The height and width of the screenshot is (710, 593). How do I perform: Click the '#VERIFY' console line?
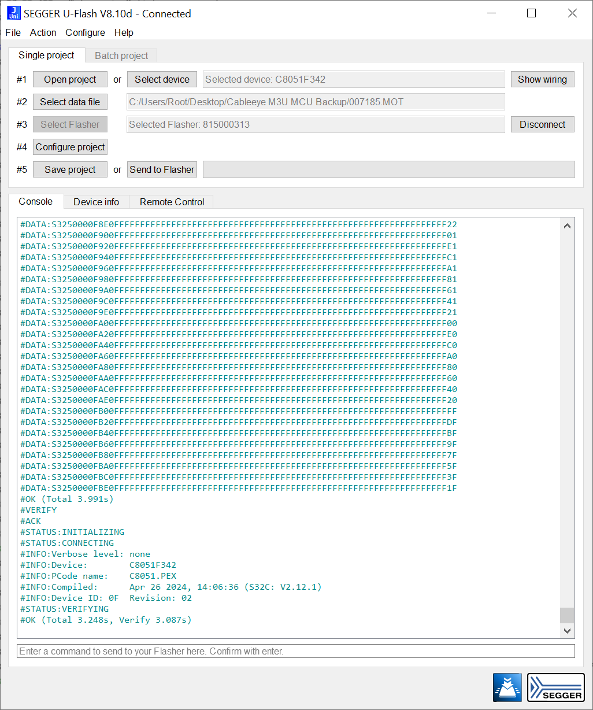click(x=39, y=510)
